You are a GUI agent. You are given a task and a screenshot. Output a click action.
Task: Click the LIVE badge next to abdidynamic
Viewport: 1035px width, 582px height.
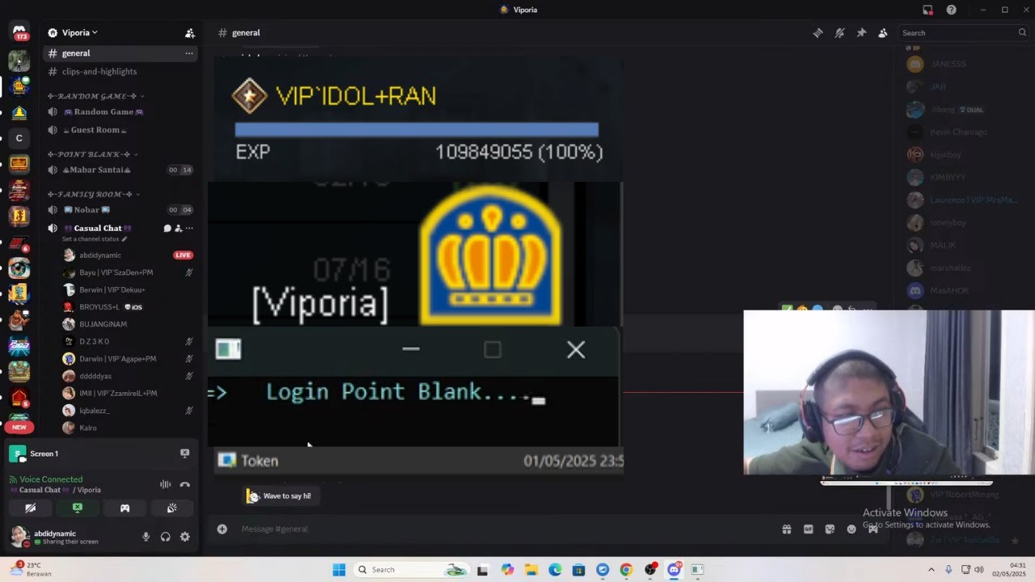[x=183, y=255]
